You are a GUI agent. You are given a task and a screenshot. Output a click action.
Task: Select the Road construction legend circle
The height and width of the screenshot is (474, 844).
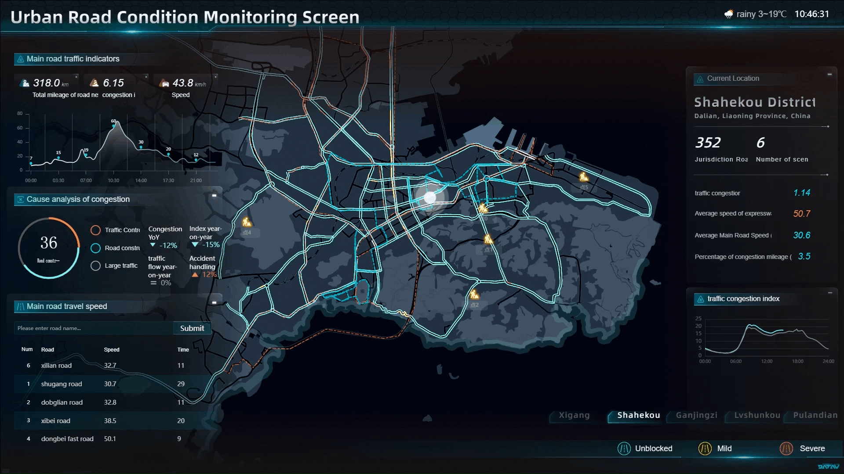95,248
